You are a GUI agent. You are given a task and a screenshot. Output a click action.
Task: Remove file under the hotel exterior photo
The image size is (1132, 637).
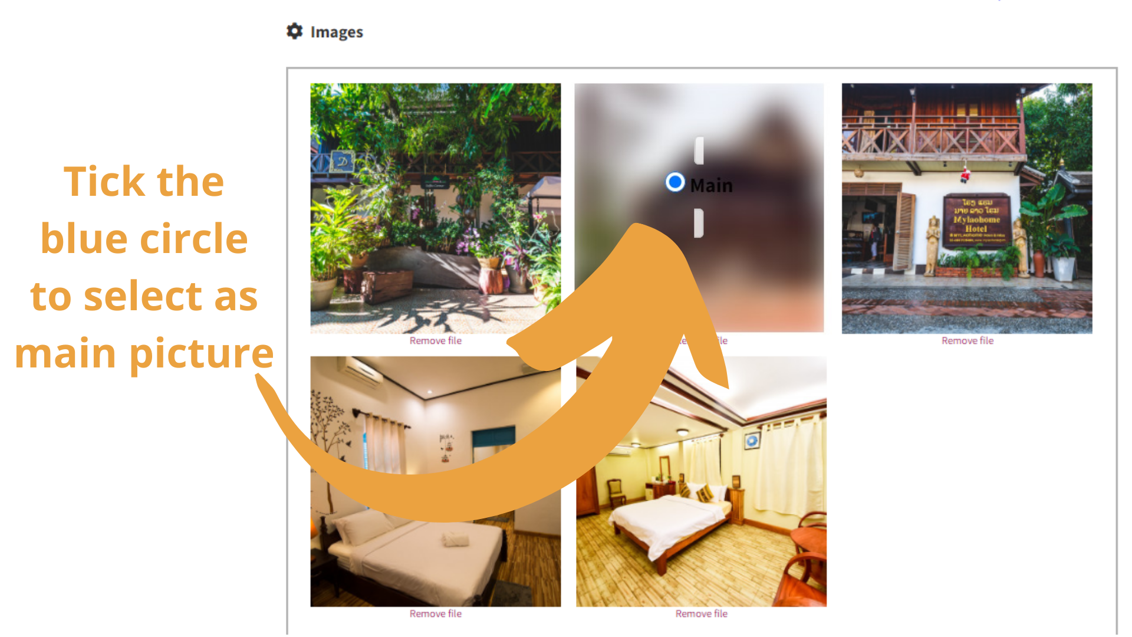coord(968,341)
